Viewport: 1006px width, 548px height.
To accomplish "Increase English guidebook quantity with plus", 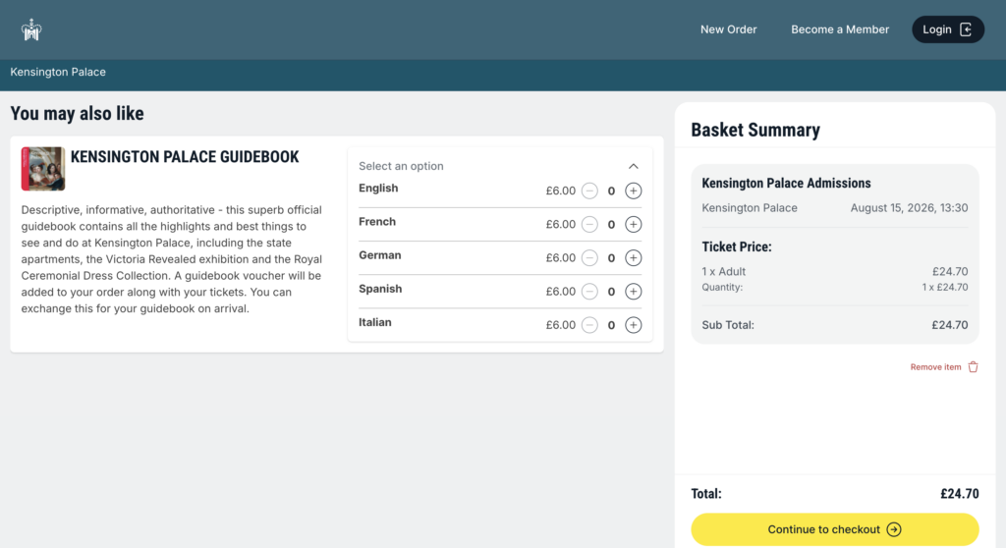I will pos(634,191).
